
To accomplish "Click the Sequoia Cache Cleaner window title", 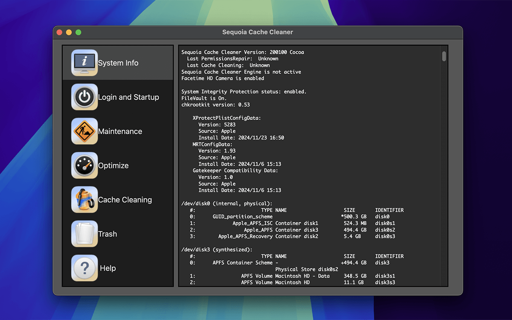I will 258,32.
